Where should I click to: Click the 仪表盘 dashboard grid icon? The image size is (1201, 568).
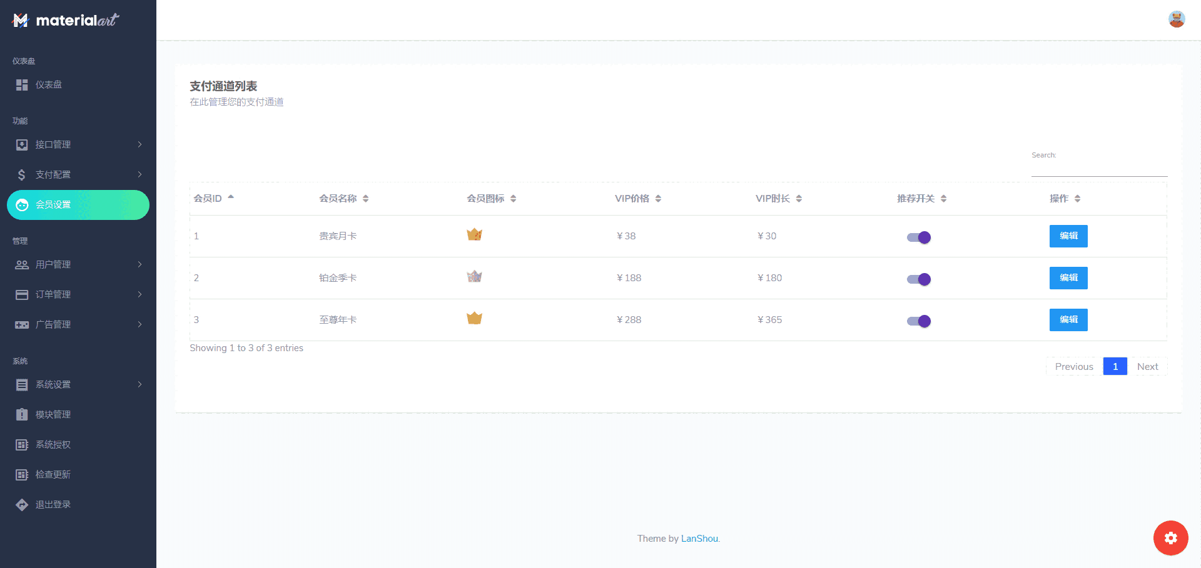pos(22,85)
